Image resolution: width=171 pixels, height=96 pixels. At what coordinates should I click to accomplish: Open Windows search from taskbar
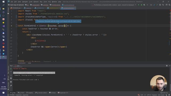tap(3, 5)
